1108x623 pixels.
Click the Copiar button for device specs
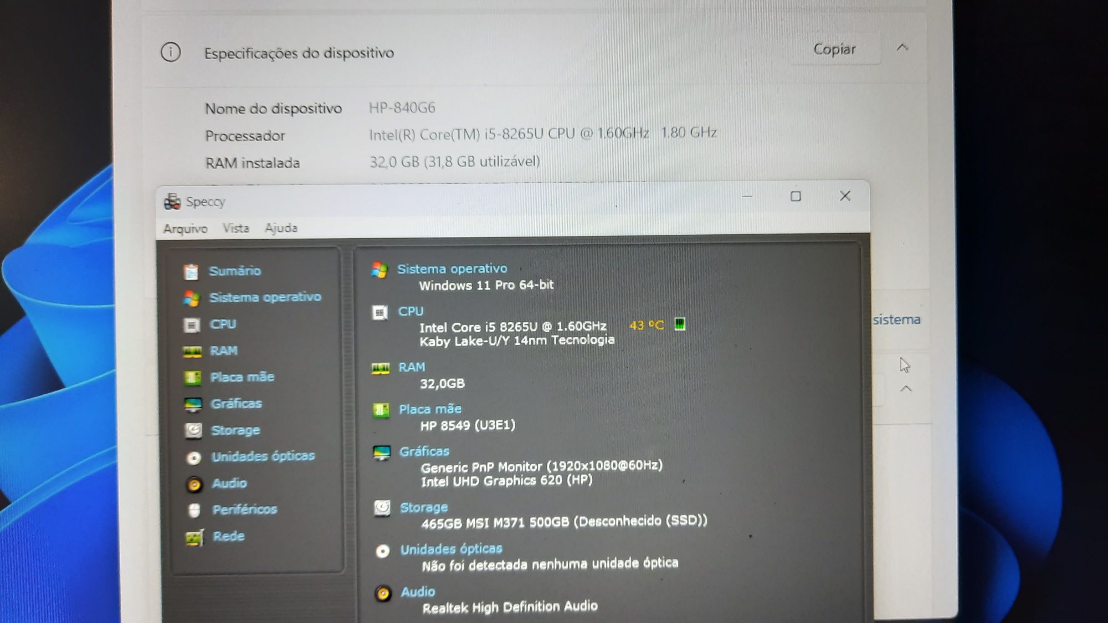coord(835,49)
